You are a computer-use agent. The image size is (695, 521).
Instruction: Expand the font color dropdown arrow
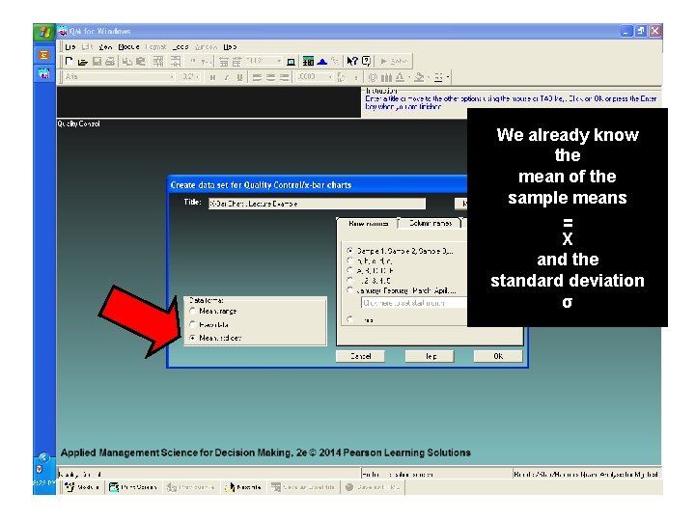click(x=407, y=77)
